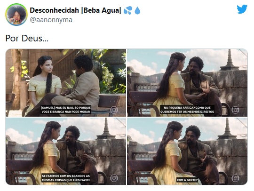Click the Desconhecidah |Beba Agua| display name
Viewport: 254px width, 191px height.
pyautogui.click(x=75, y=10)
